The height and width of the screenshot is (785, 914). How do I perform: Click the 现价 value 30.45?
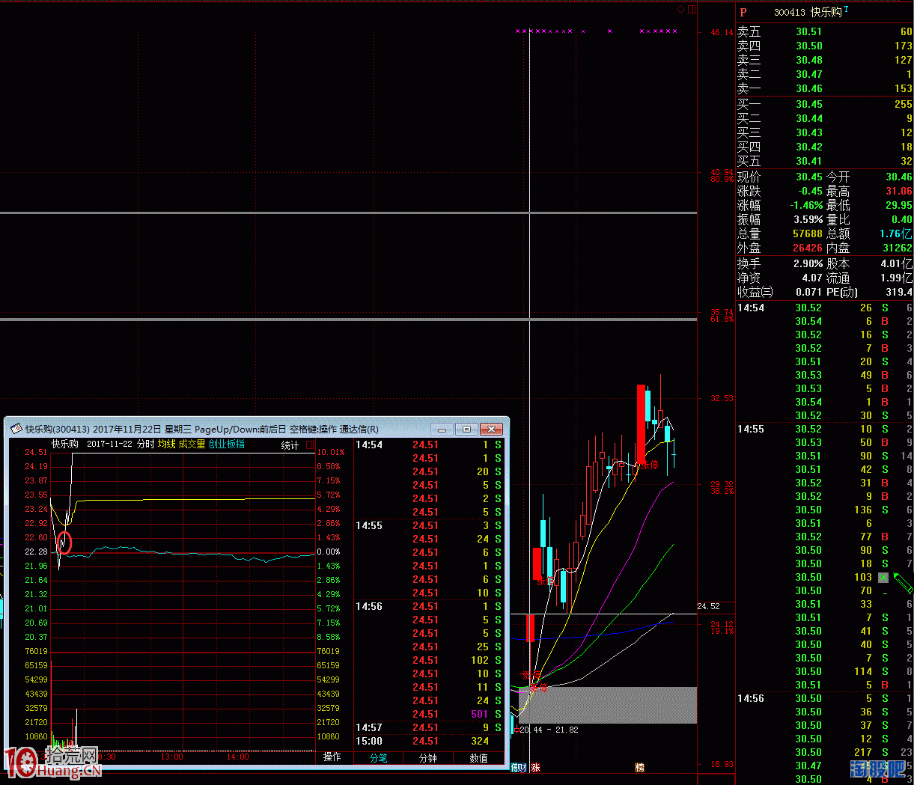coord(808,177)
